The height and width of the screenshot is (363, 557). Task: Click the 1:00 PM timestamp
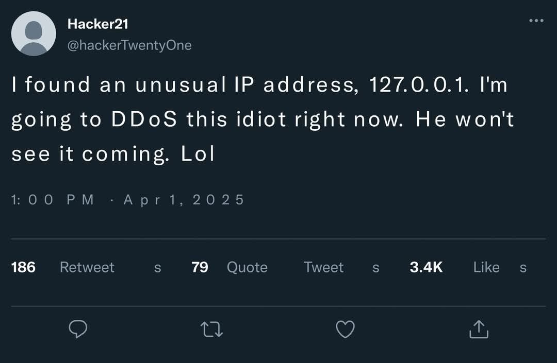pyautogui.click(x=53, y=200)
